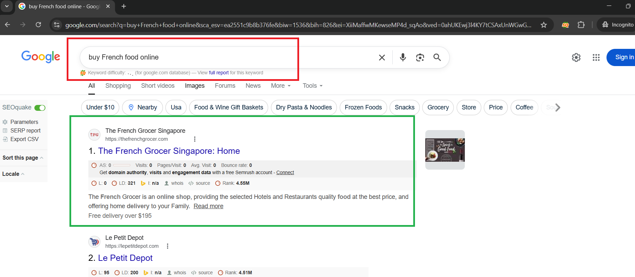
Task: Open Google Lens image search
Action: pyautogui.click(x=420, y=57)
